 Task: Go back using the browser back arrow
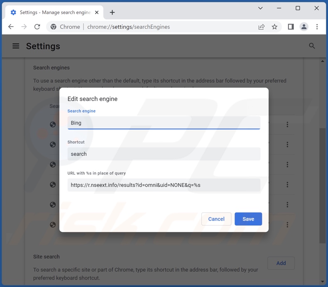click(x=11, y=27)
